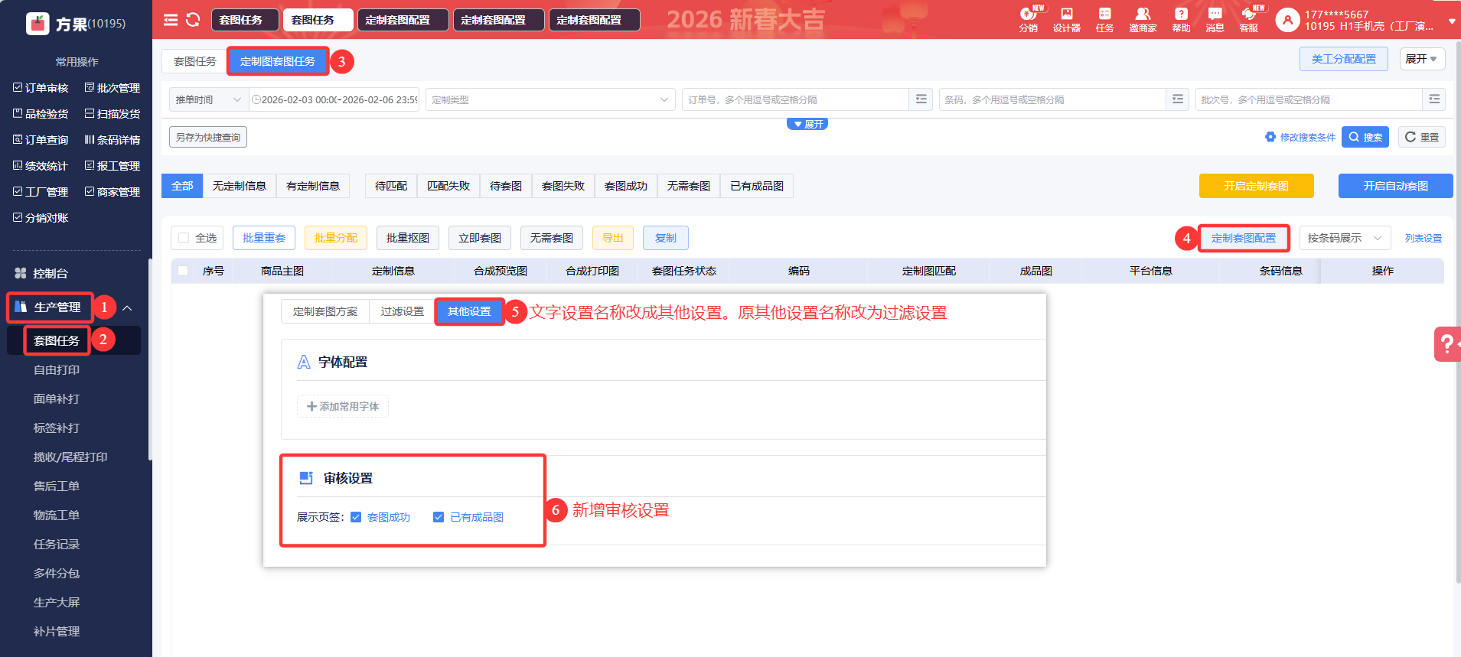Open the 消息 messages icon
The image size is (1461, 657).
(1215, 20)
